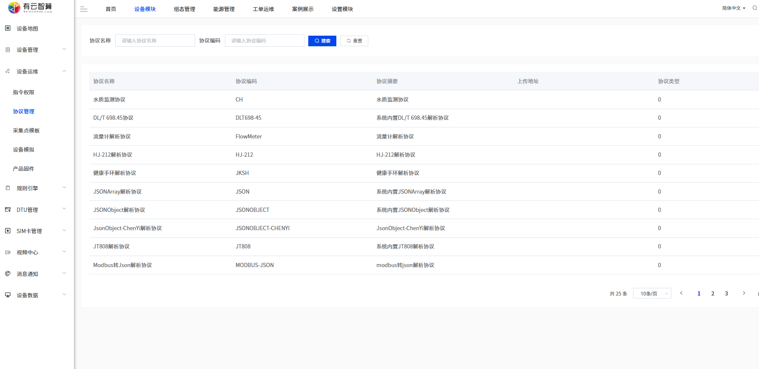
Task: Click the 视频中心 camera icon
Action: [8, 252]
